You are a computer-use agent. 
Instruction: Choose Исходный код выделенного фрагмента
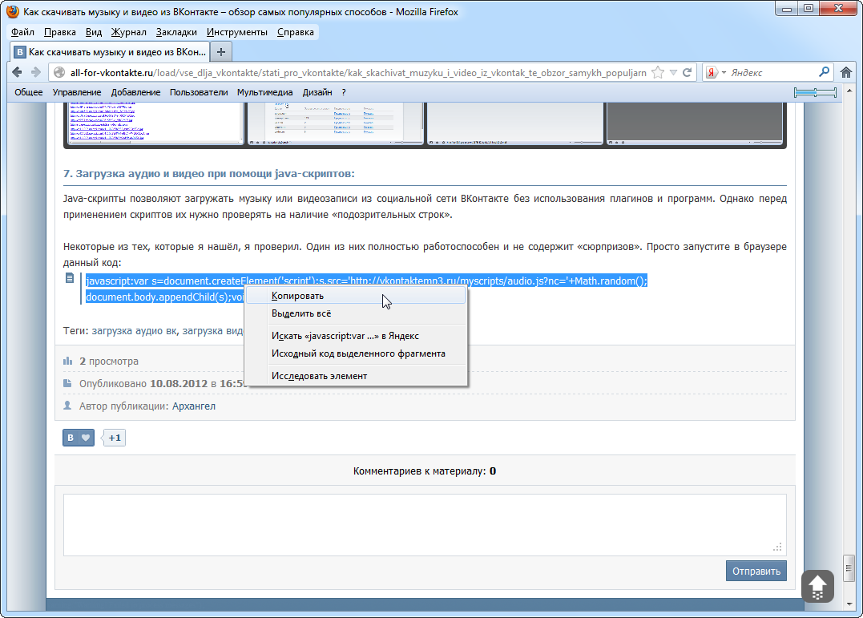tap(356, 353)
